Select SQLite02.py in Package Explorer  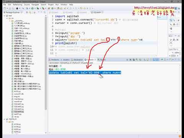coord(18,107)
